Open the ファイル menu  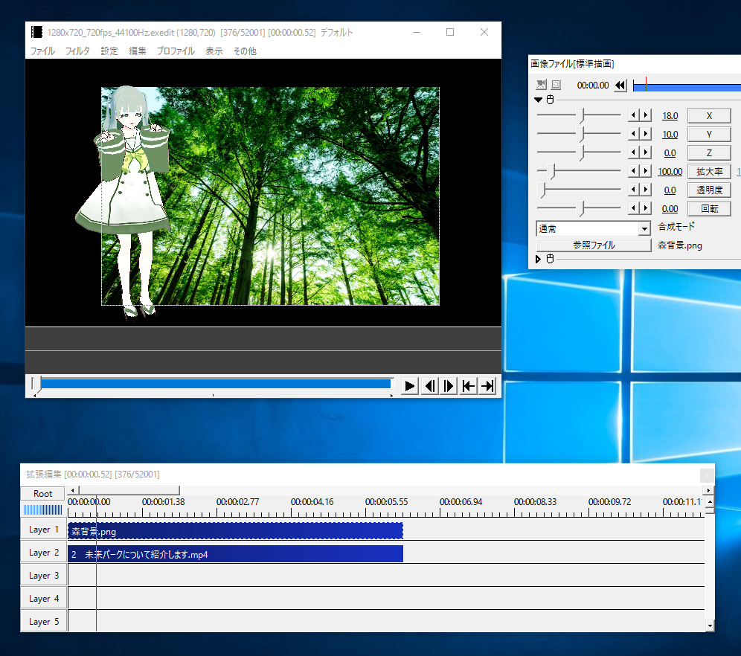(x=42, y=51)
